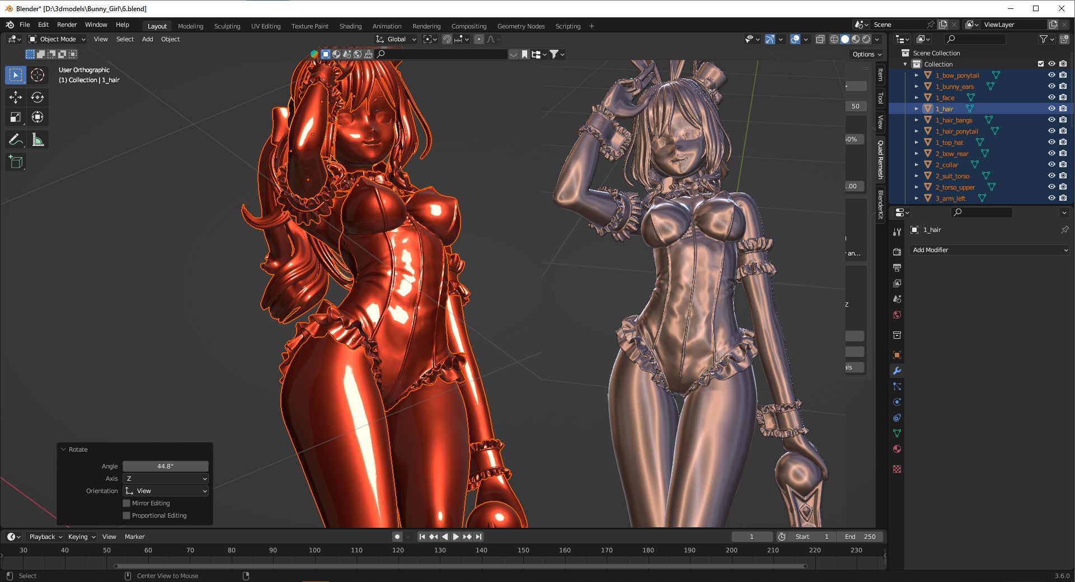Open the Render menu

click(x=67, y=25)
